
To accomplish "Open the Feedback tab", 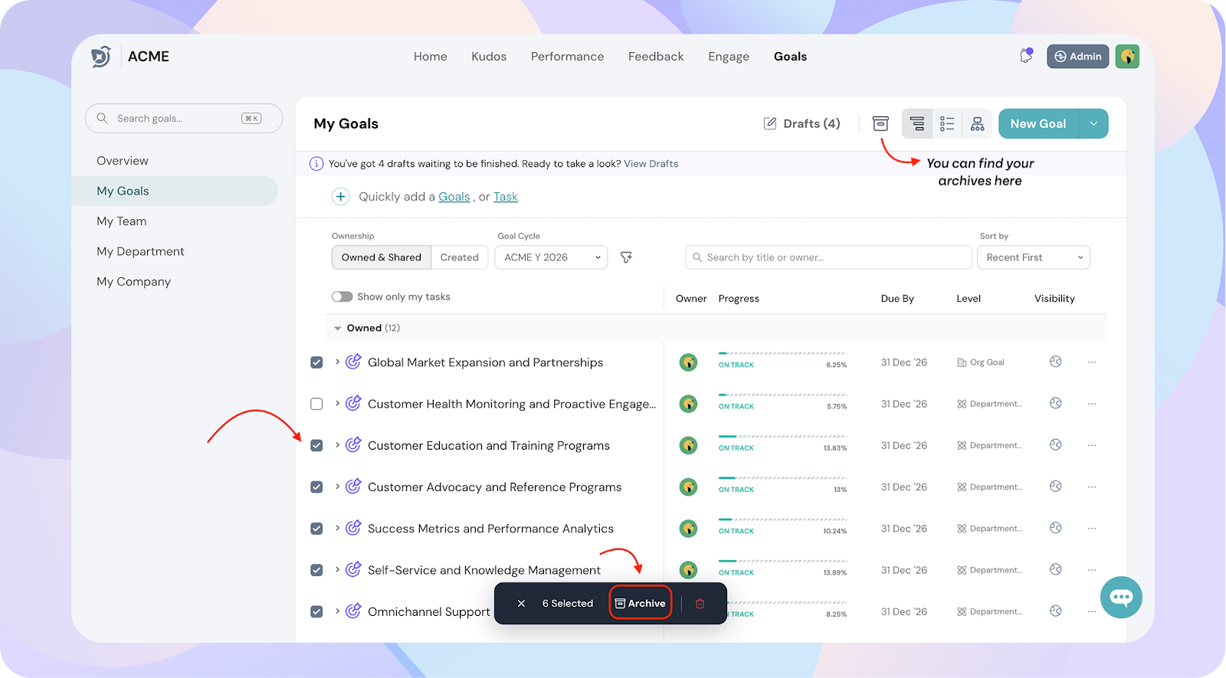I will coord(656,57).
